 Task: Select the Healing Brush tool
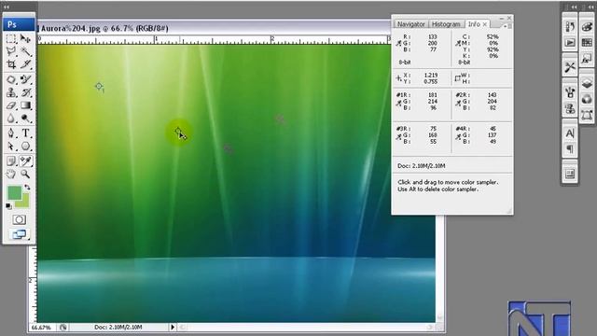11,79
